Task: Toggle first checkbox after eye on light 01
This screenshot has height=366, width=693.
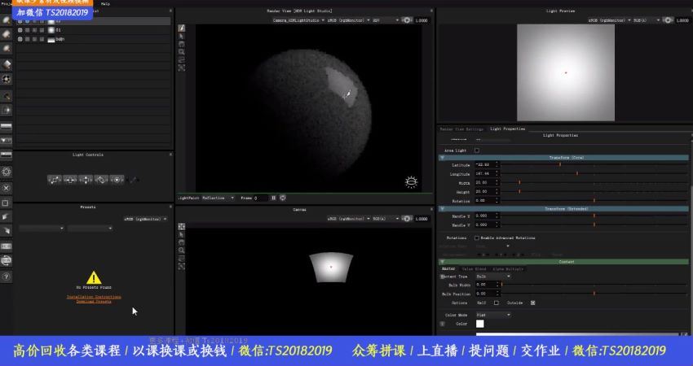Action: (x=28, y=30)
